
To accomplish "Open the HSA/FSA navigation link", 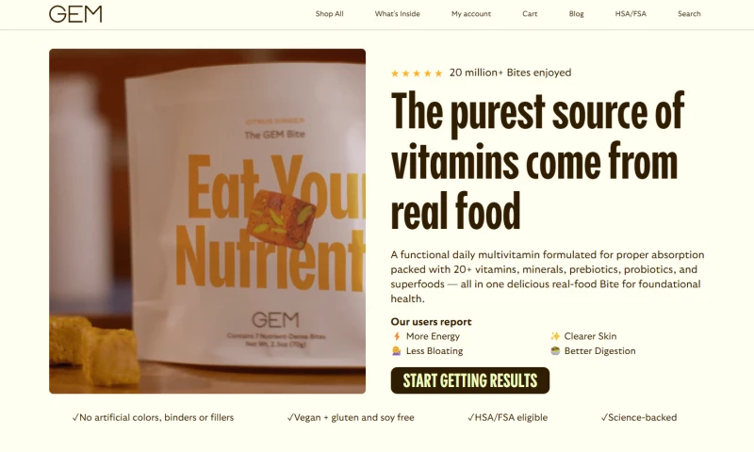I will point(631,14).
